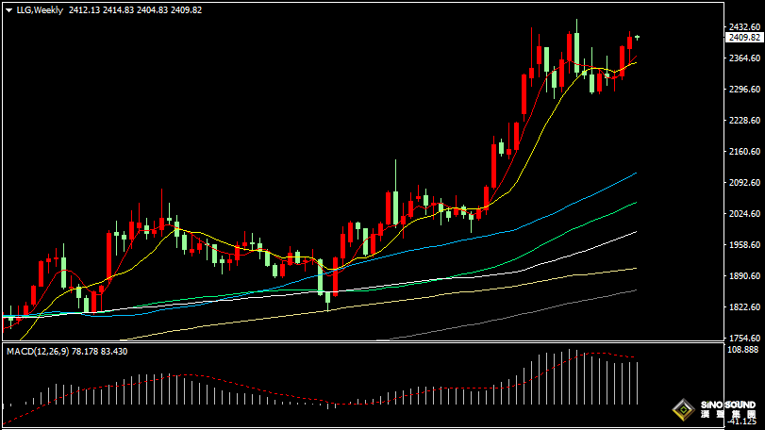
Task: Click the MACD scale value 108.888
Action: pyautogui.click(x=742, y=350)
